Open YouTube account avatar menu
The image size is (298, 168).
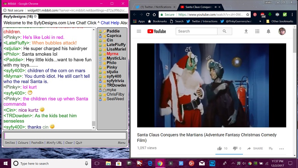pyautogui.click(x=282, y=31)
